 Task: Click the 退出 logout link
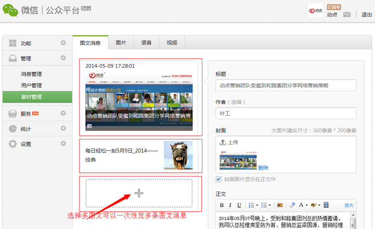tap(367, 15)
